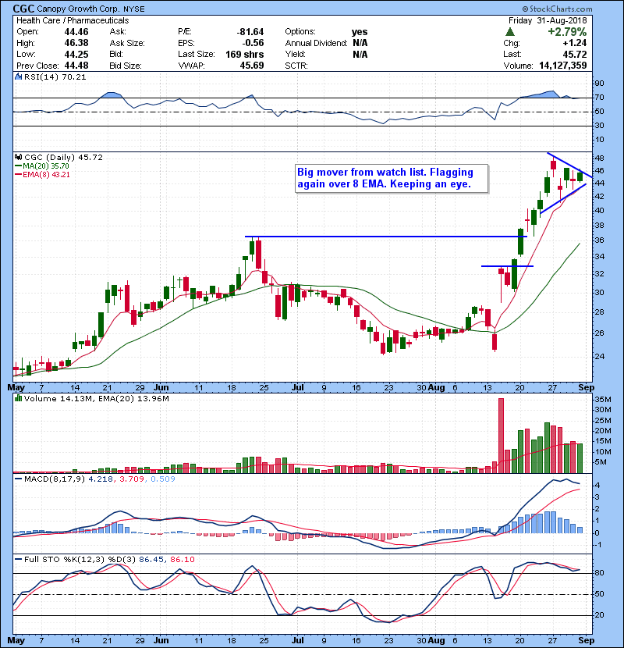Click the -1 label on MACD axis

tap(598, 545)
